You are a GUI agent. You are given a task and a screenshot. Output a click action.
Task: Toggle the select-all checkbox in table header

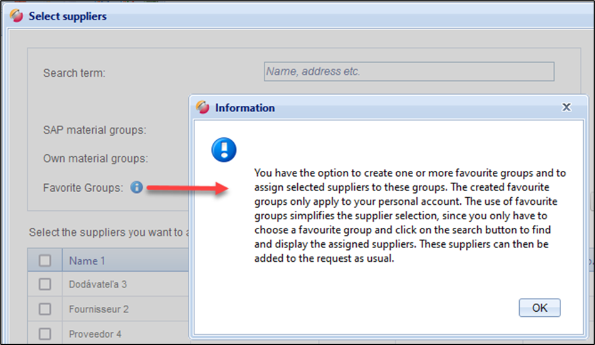tap(45, 260)
